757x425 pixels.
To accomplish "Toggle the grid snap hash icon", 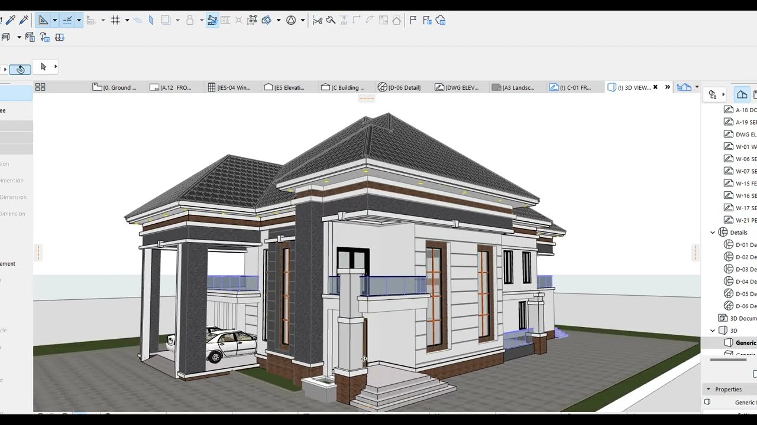I will click(115, 20).
